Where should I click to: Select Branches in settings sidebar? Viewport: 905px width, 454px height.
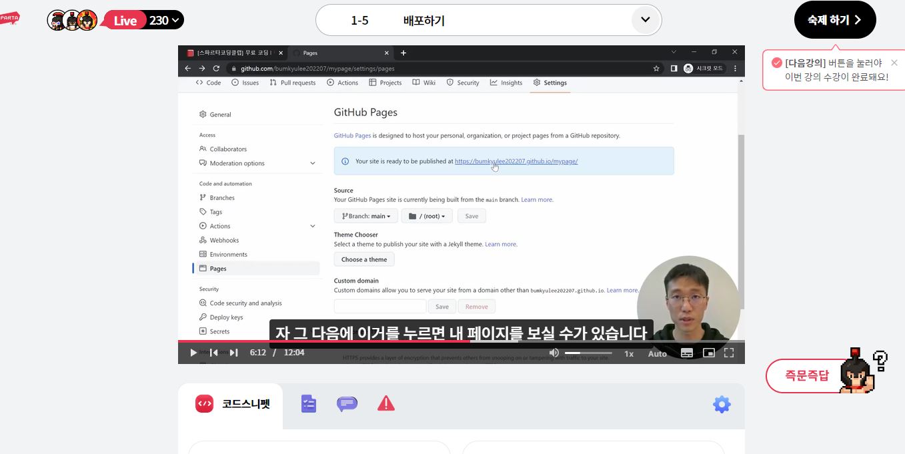pos(217,197)
